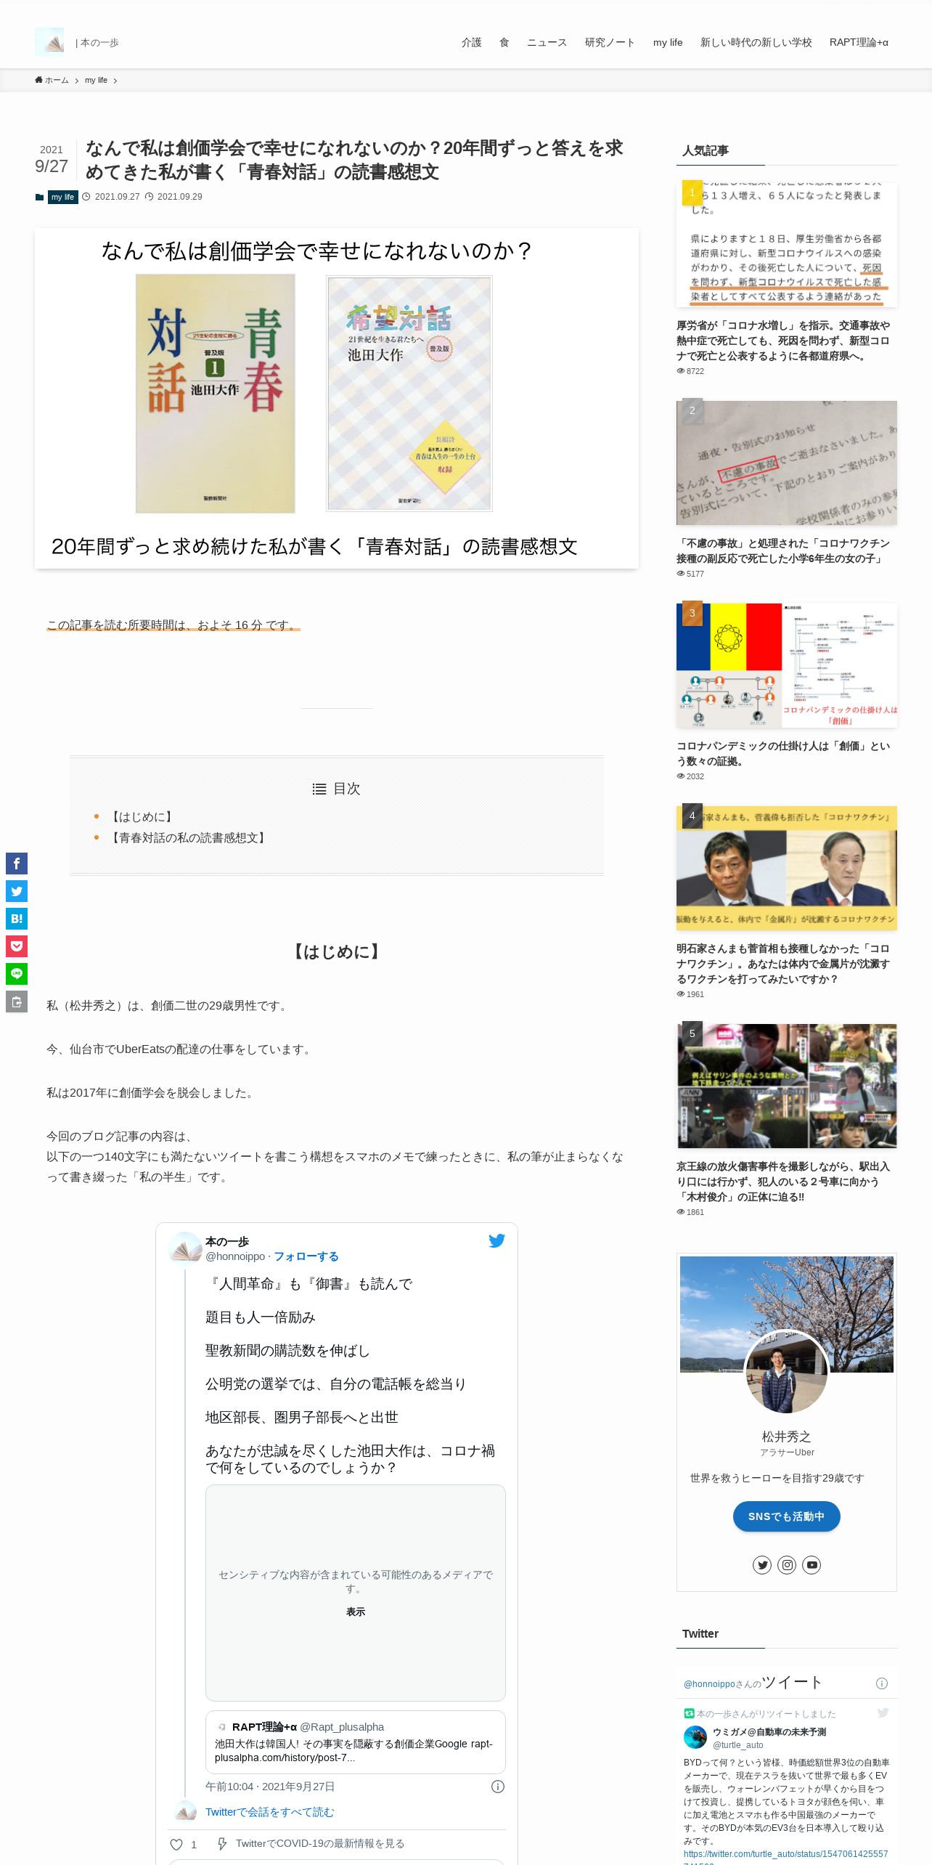Open my life menu item
932x1865 pixels.
tap(668, 42)
